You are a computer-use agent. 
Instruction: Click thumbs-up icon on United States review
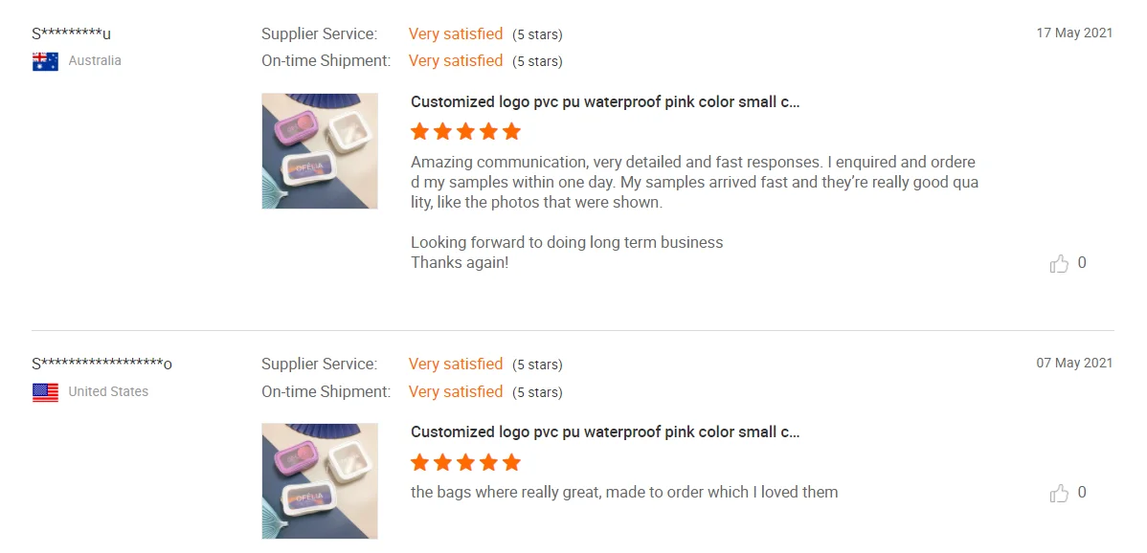coord(1059,494)
